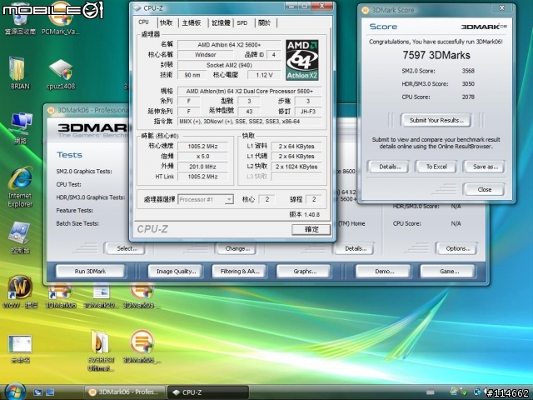
Task: Click Details button in 3DMark06 main window
Action: pos(355,248)
